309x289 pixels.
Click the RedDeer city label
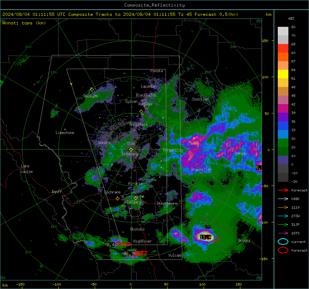[x=146, y=104]
